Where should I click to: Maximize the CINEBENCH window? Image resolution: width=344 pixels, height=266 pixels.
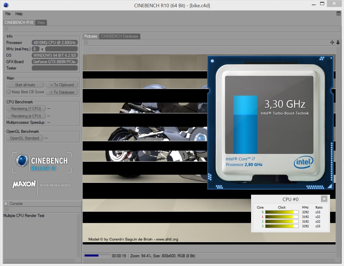(x=322, y=4)
